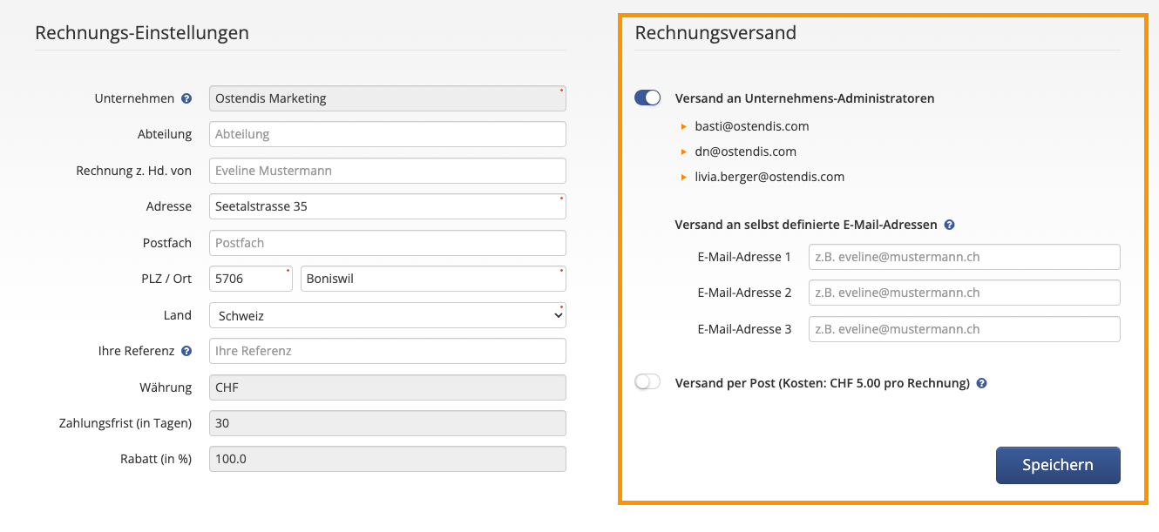The image size is (1159, 532).
Task: Click the PLZ field containing 5706
Action: (251, 279)
